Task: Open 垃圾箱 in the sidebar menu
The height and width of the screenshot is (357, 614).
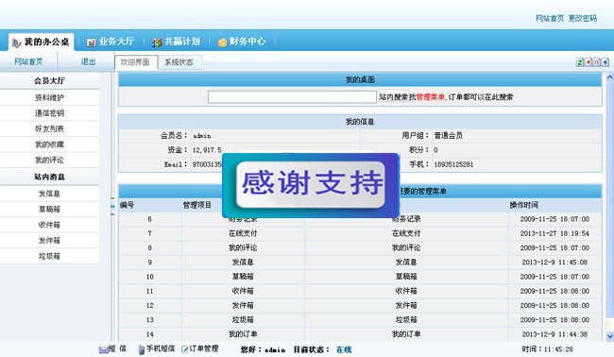Action: [x=49, y=256]
